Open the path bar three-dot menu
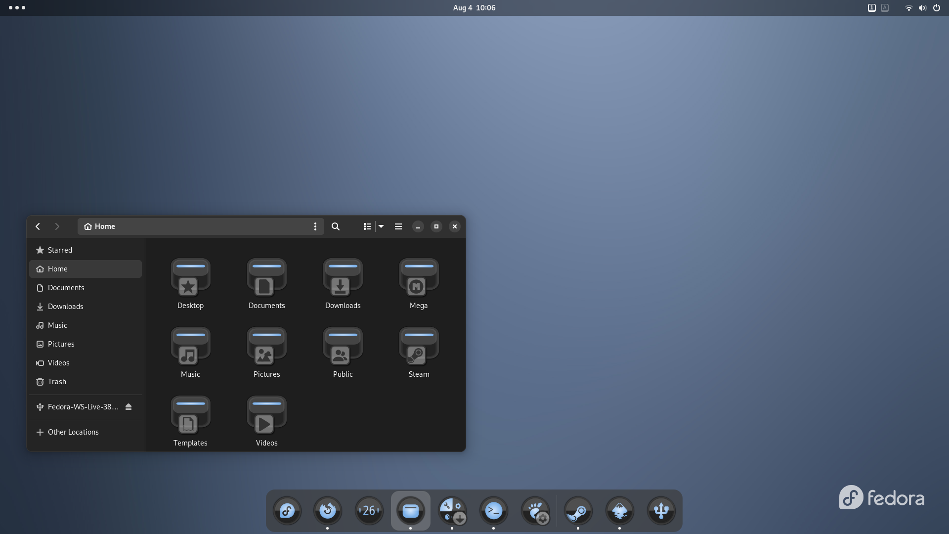This screenshot has height=534, width=949. click(315, 226)
